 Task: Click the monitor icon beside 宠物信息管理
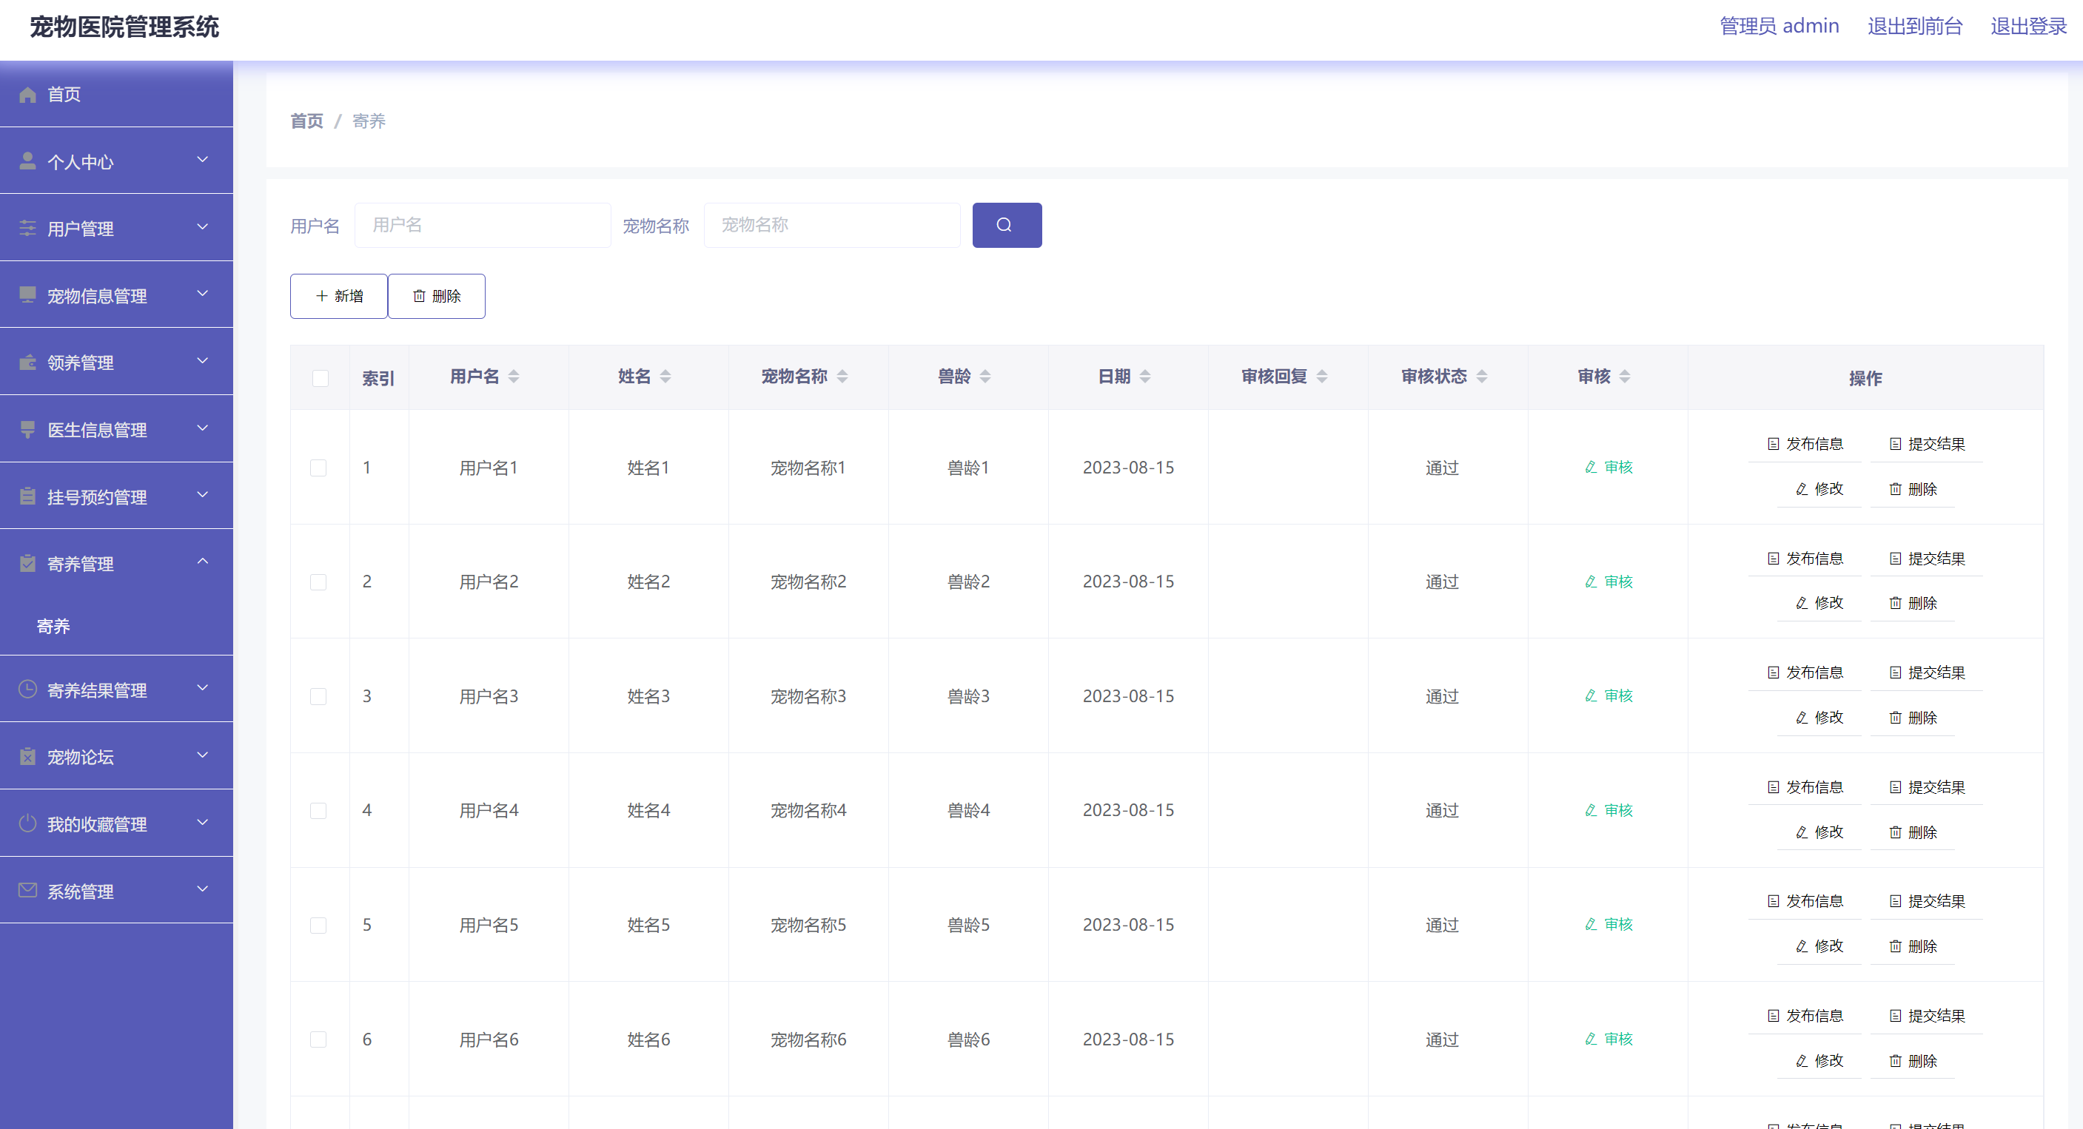27,295
